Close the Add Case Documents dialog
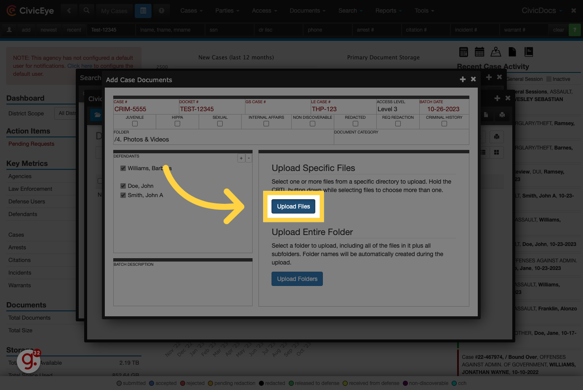Image resolution: width=583 pixels, height=390 pixels. pos(473,79)
